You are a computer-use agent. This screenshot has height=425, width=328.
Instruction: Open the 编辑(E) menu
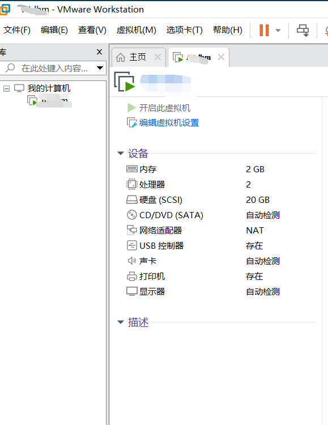(x=54, y=30)
